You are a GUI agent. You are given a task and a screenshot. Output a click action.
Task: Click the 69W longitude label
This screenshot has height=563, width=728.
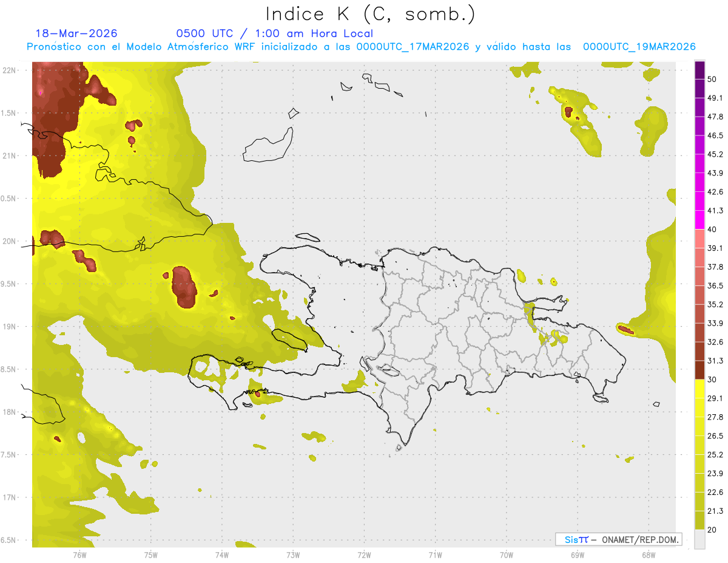tap(577, 554)
